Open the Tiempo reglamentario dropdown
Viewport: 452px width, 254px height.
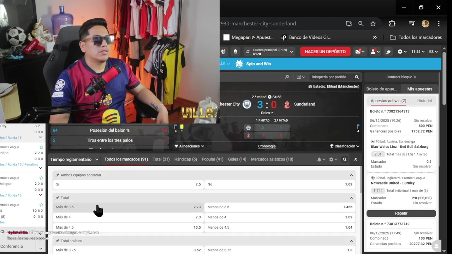click(74, 159)
